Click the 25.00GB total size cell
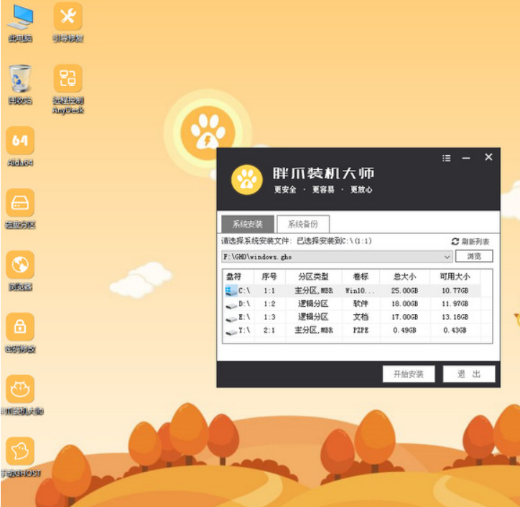520x507 pixels. (x=404, y=290)
